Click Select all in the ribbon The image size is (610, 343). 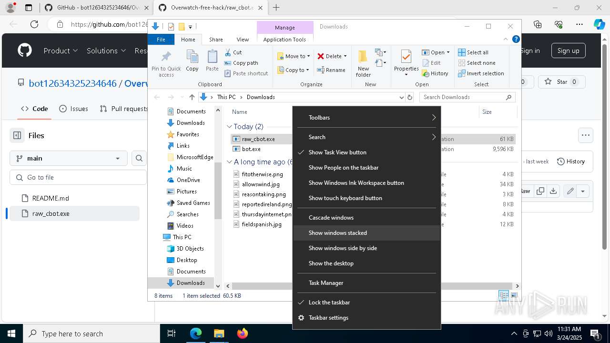point(473,52)
